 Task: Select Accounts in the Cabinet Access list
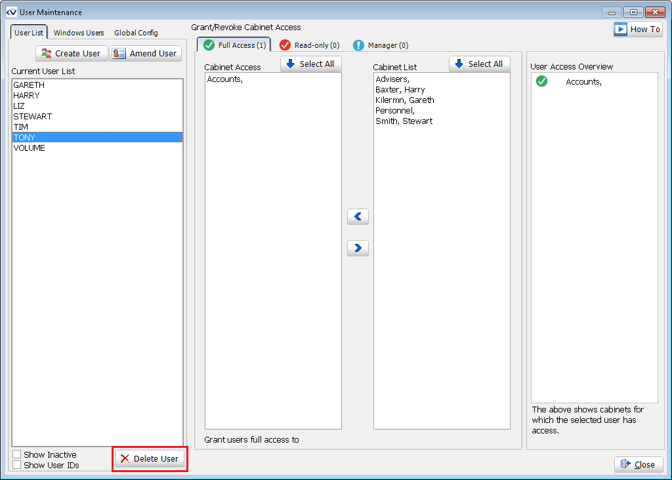(273, 79)
